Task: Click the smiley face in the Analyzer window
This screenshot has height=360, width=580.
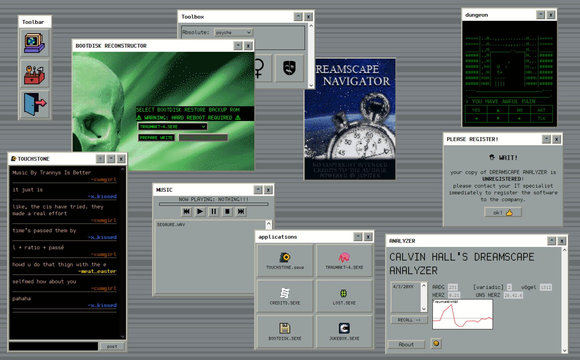Action: click(436, 343)
